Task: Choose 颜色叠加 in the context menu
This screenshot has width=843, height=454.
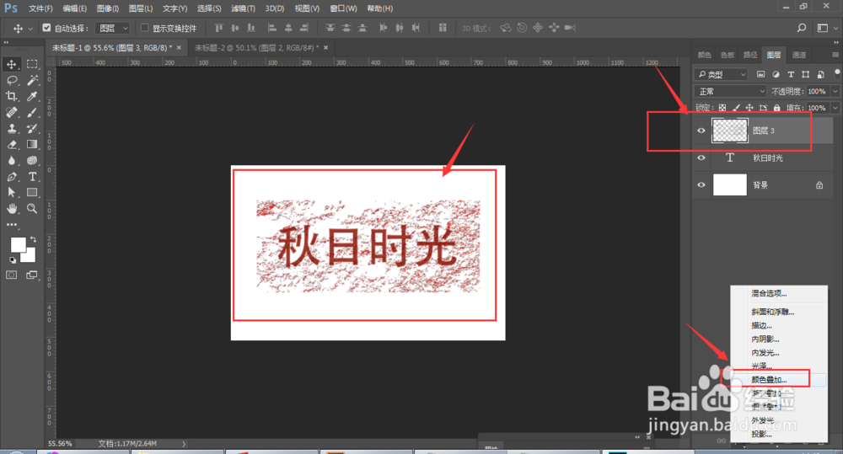Action: point(769,380)
